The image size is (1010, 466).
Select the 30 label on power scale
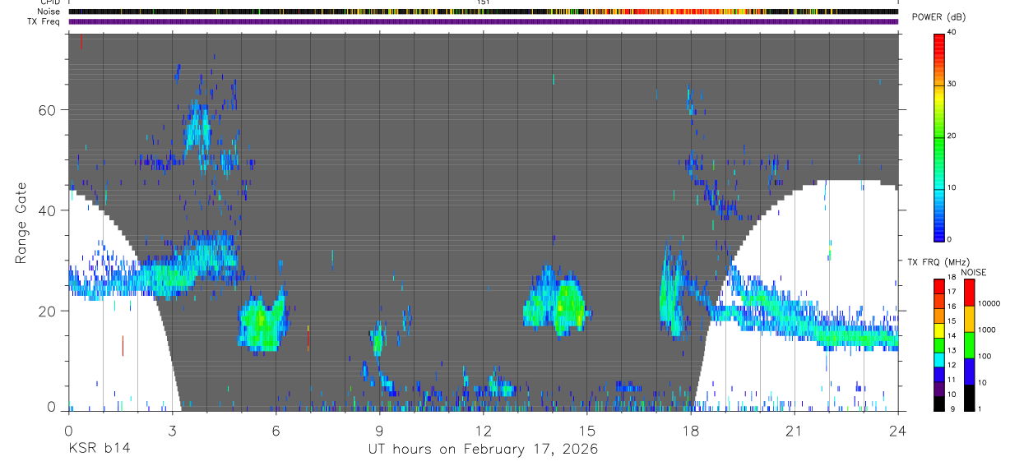point(952,84)
